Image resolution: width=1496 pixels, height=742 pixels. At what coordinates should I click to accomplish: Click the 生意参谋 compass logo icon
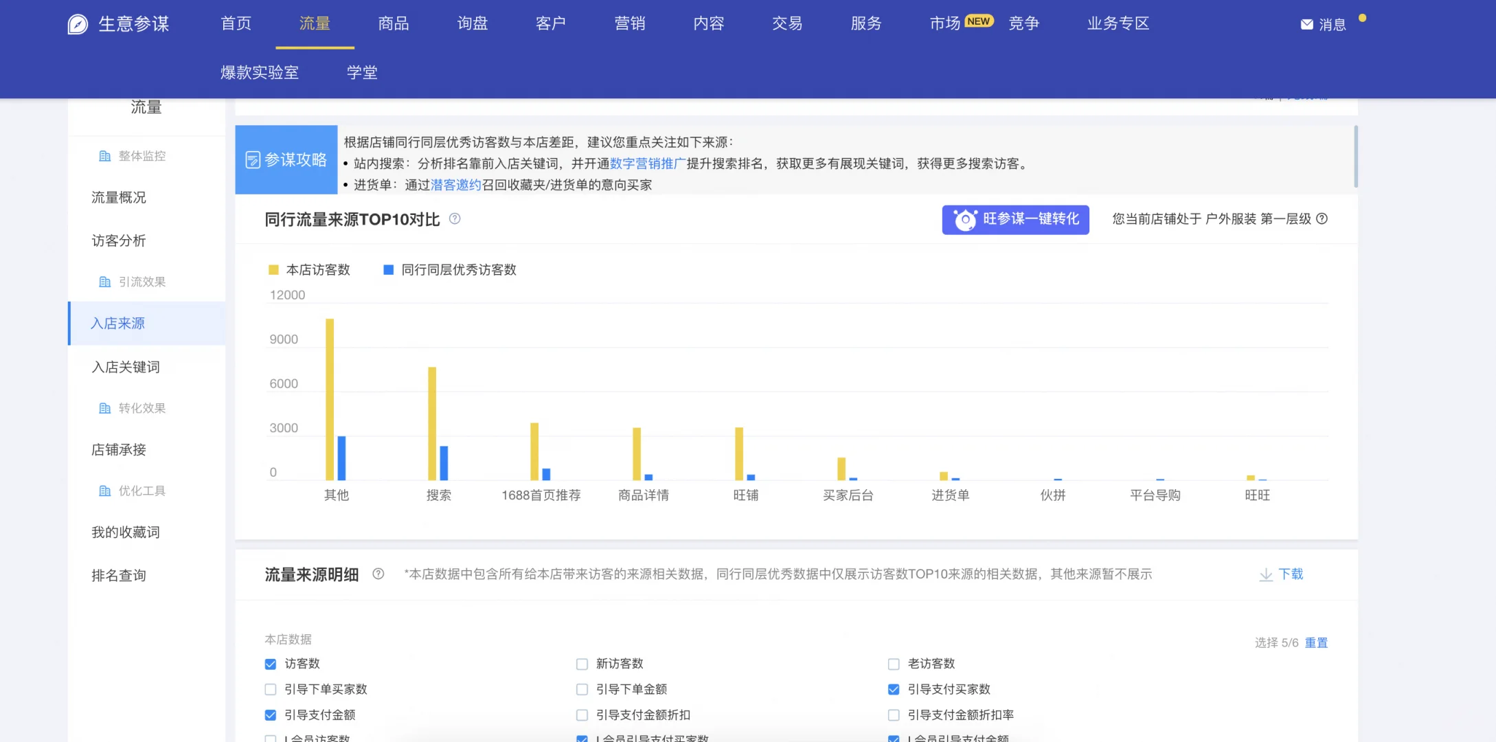(78, 24)
